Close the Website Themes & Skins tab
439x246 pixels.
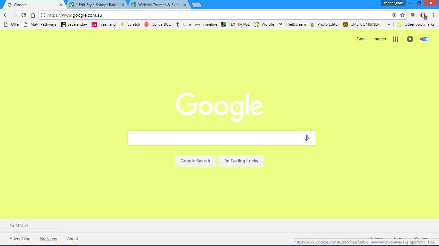coord(185,5)
